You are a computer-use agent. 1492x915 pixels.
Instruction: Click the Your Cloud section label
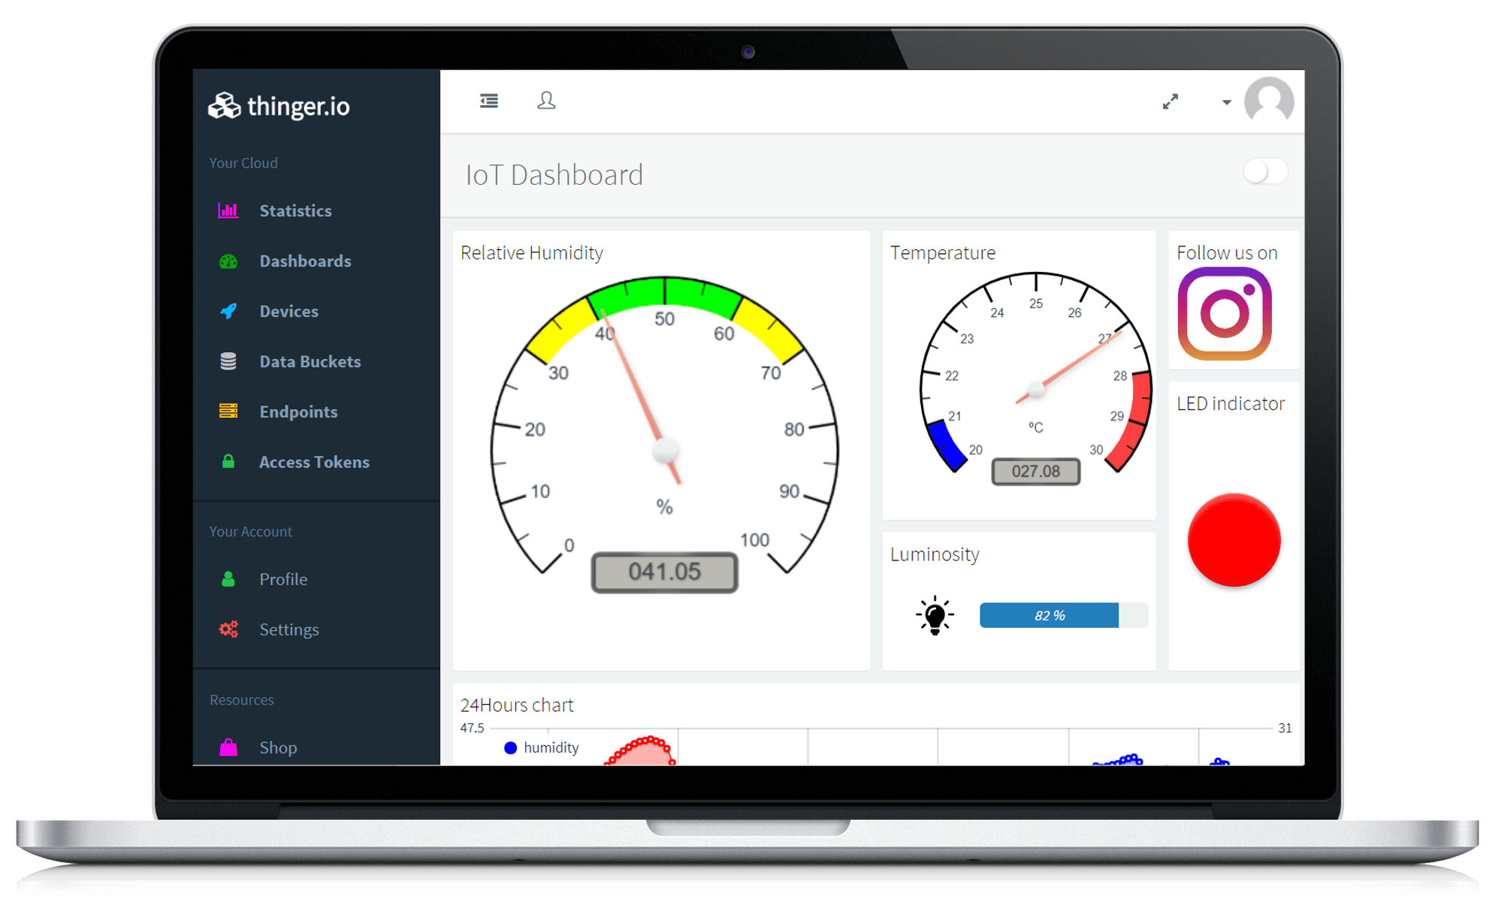coord(243,163)
